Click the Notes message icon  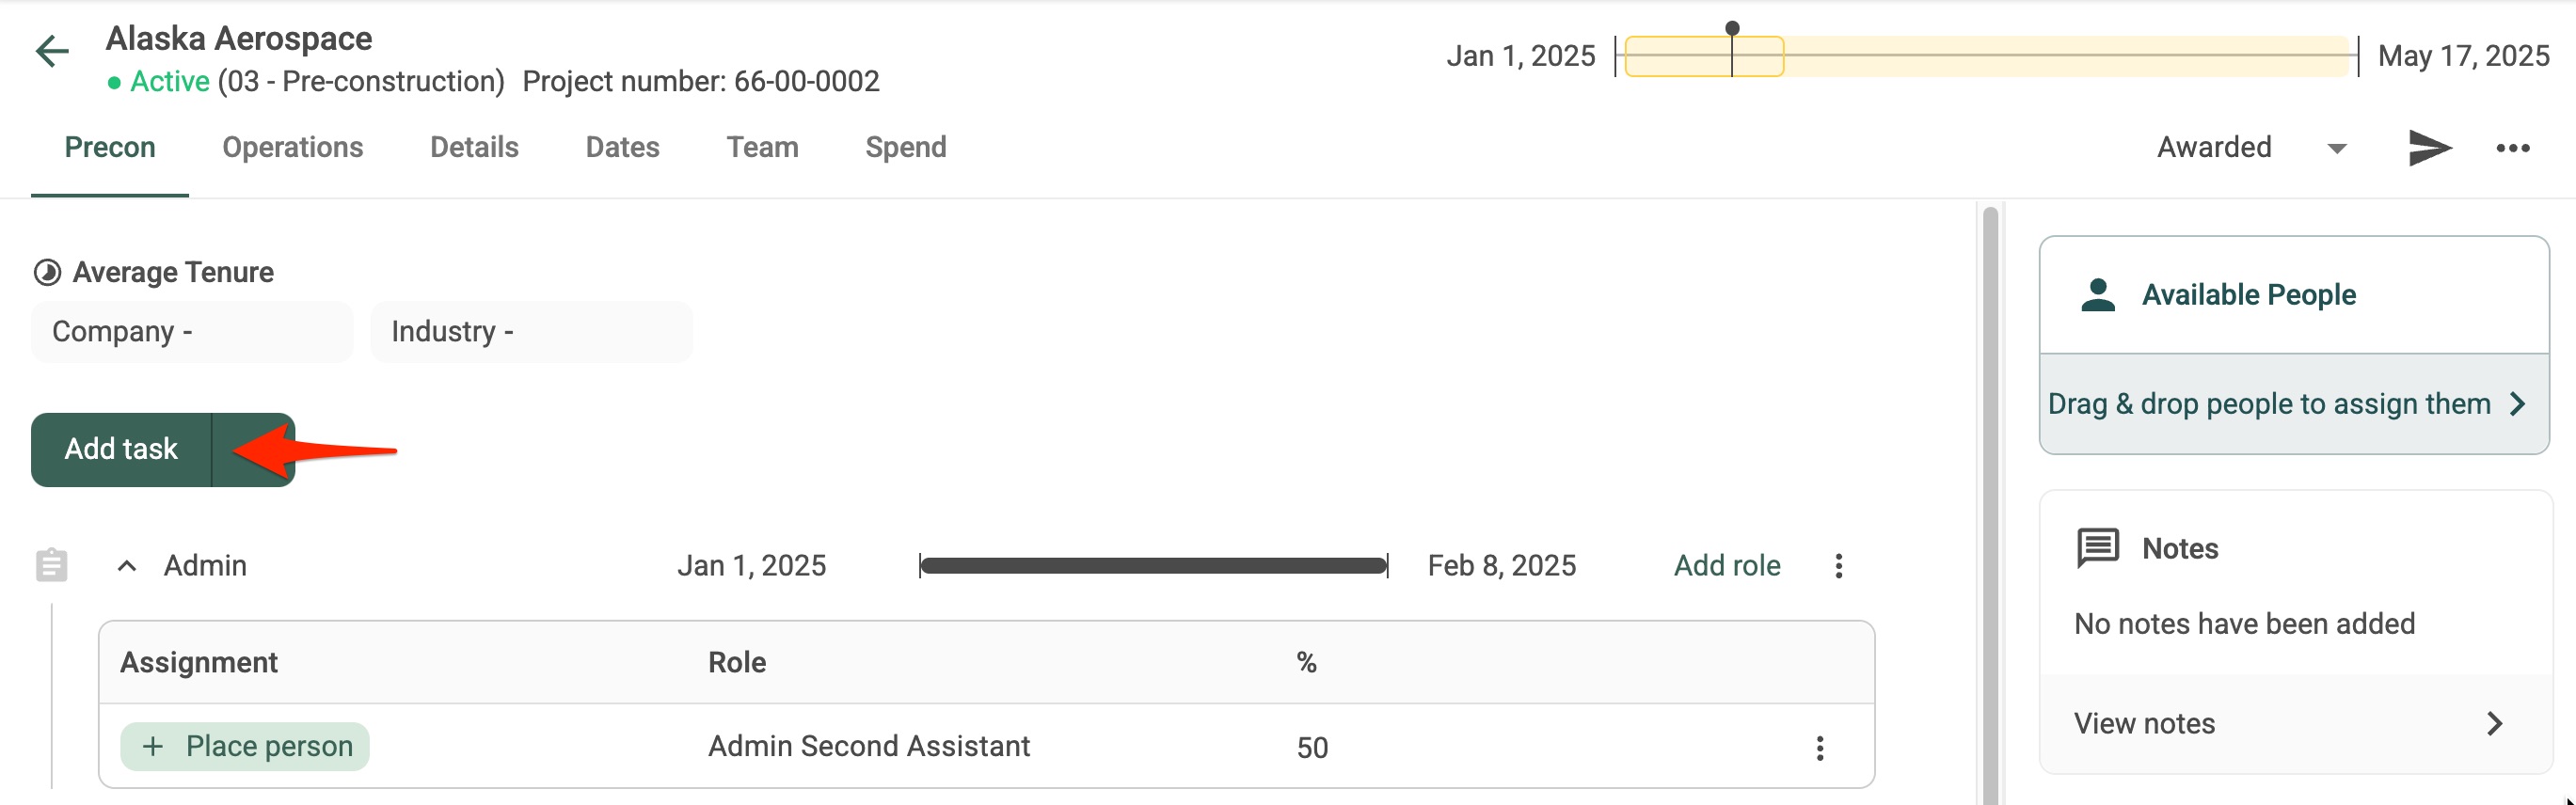tap(2097, 548)
